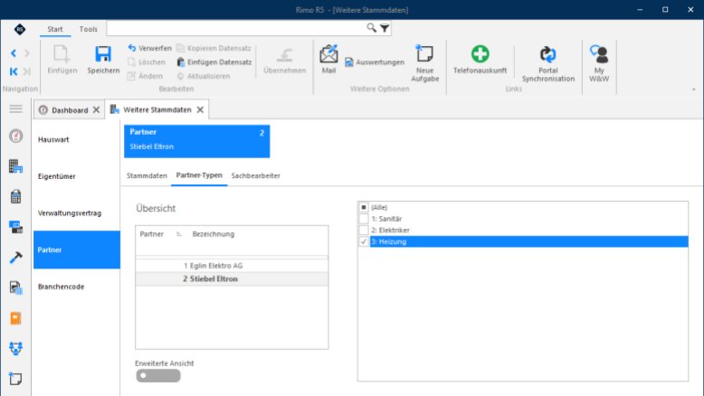Click the Übernehmen ribbon button
Image resolution: width=704 pixels, height=396 pixels.
pyautogui.click(x=285, y=61)
